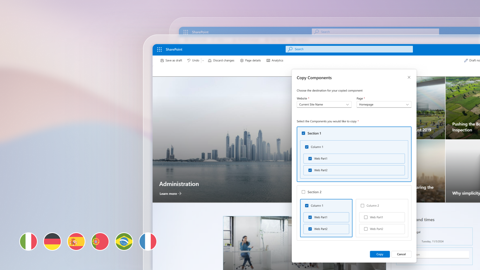The width and height of the screenshot is (480, 270).
Task: Uncheck the Section 1 checkbox
Action: click(x=303, y=133)
